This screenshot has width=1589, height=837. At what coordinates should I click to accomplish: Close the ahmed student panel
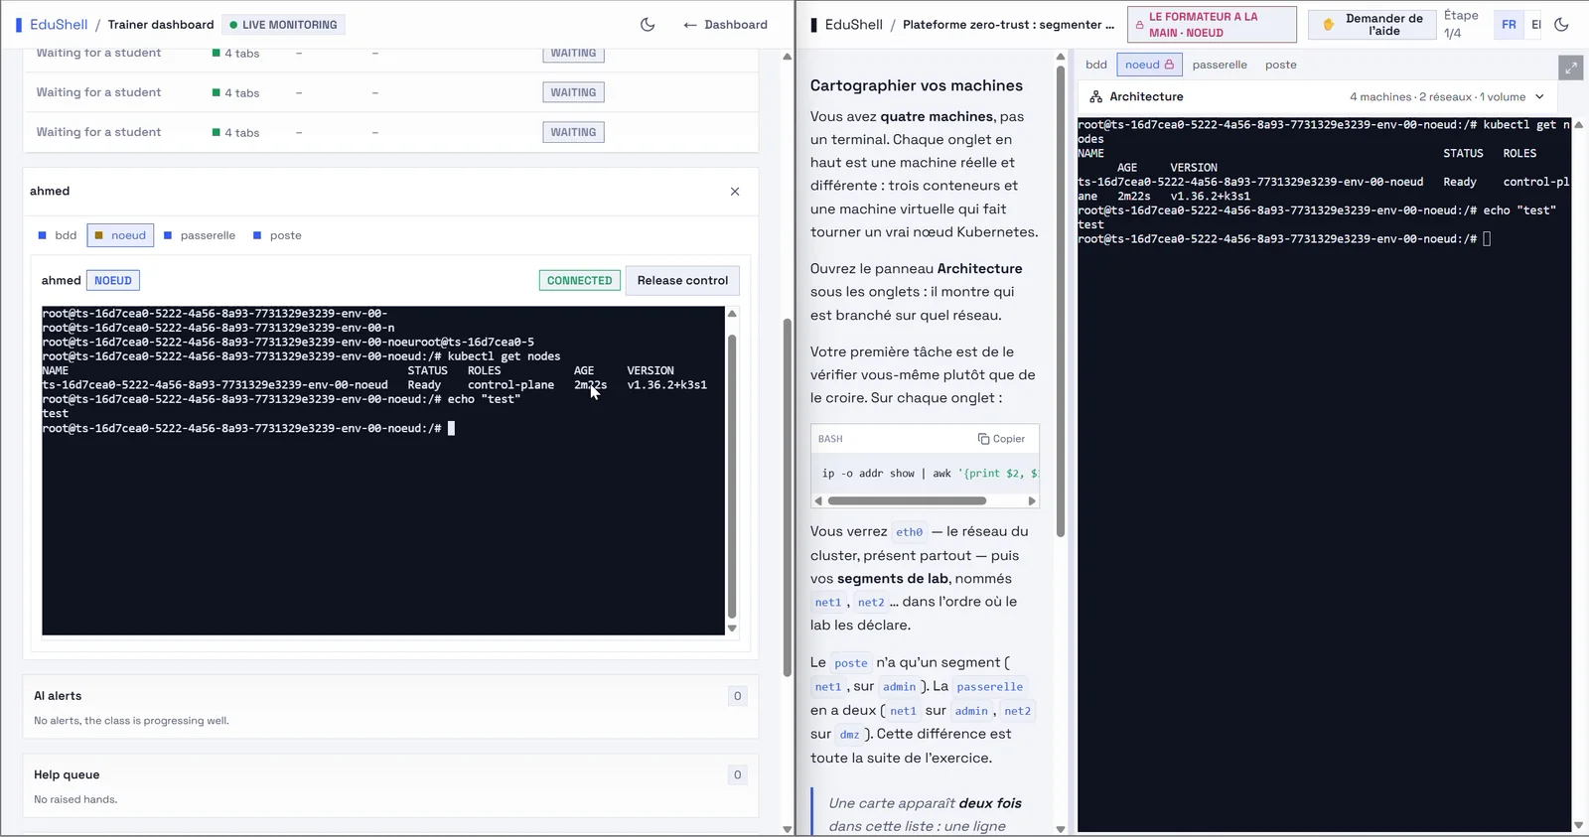735,192
